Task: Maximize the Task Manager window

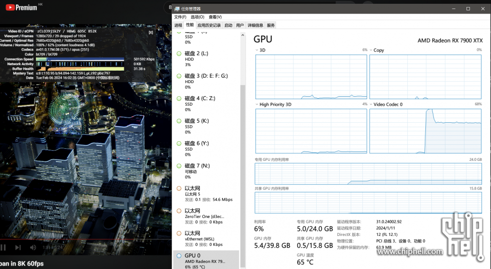Action: click(x=468, y=9)
